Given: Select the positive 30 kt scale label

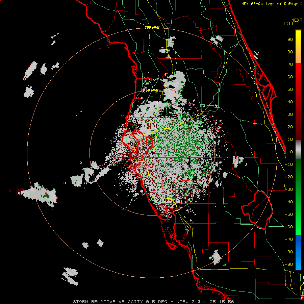Looking at the screenshot, I should click(290, 115).
